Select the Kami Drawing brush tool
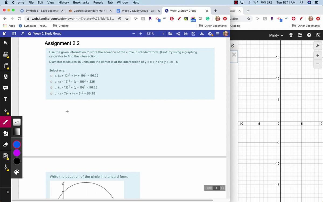Image resolution: width=323 pixels, height=202 pixels. coord(5,122)
